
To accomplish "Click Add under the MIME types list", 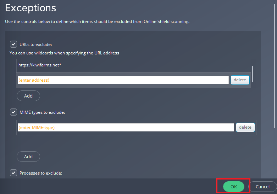I will pos(28,157).
